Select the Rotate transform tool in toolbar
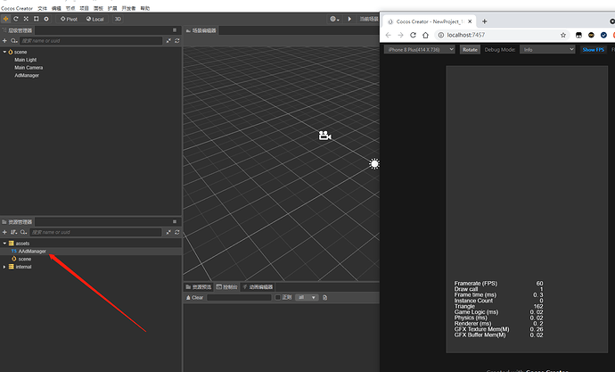The image size is (615, 372). [16, 19]
